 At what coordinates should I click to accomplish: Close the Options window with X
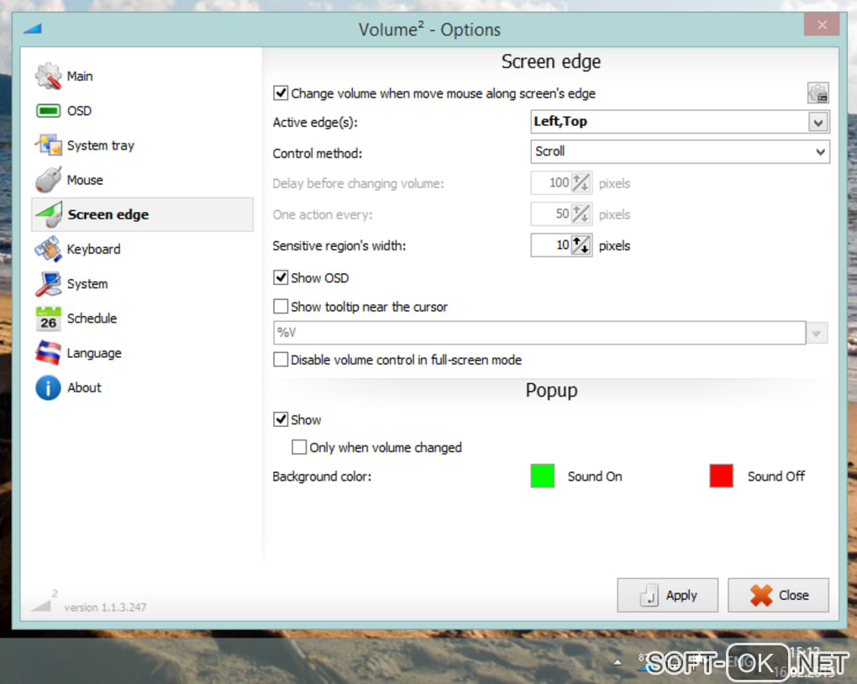click(822, 24)
